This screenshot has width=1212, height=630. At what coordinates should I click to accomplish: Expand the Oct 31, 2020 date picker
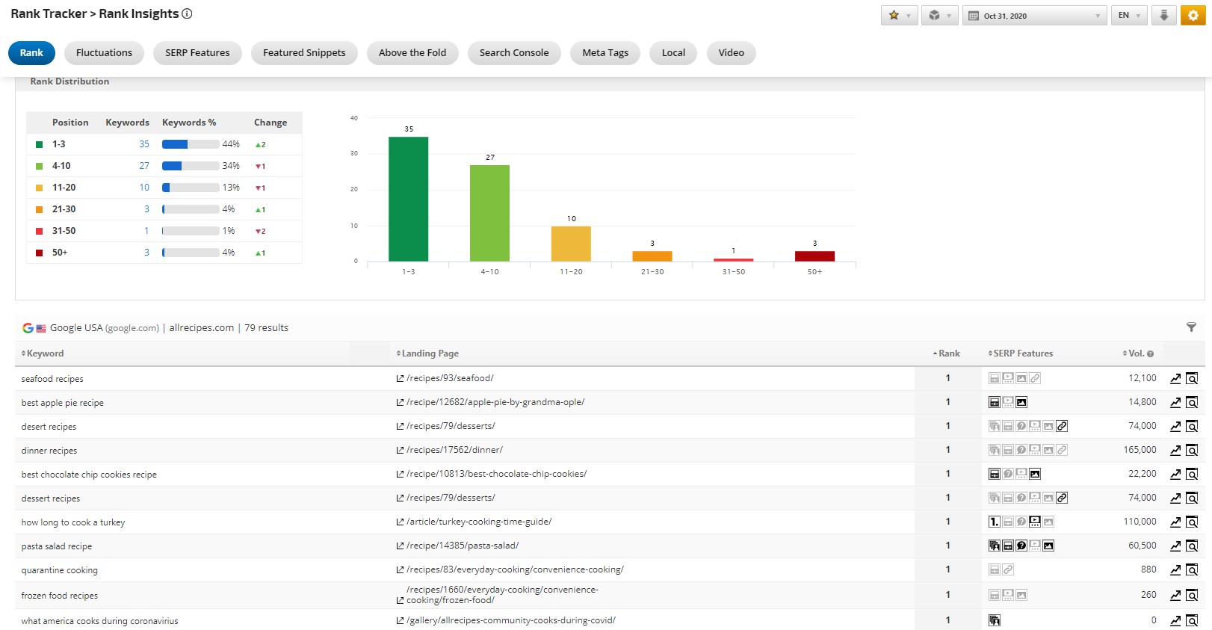1034,16
